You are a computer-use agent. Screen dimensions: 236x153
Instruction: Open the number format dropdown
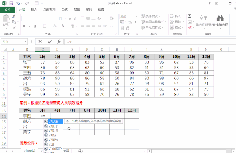136,16
